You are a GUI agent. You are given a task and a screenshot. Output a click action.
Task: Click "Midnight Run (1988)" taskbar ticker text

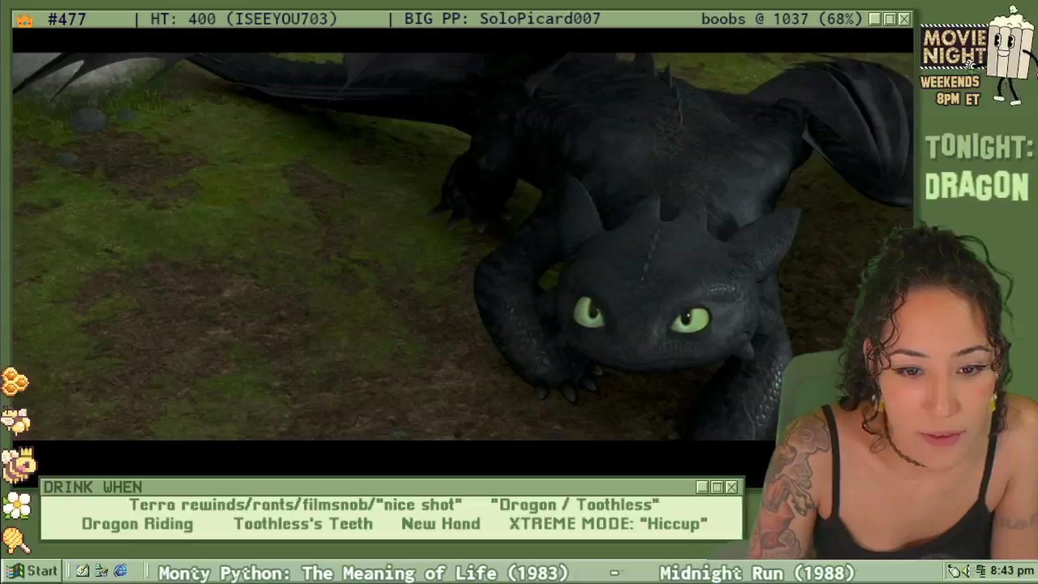pos(757,573)
